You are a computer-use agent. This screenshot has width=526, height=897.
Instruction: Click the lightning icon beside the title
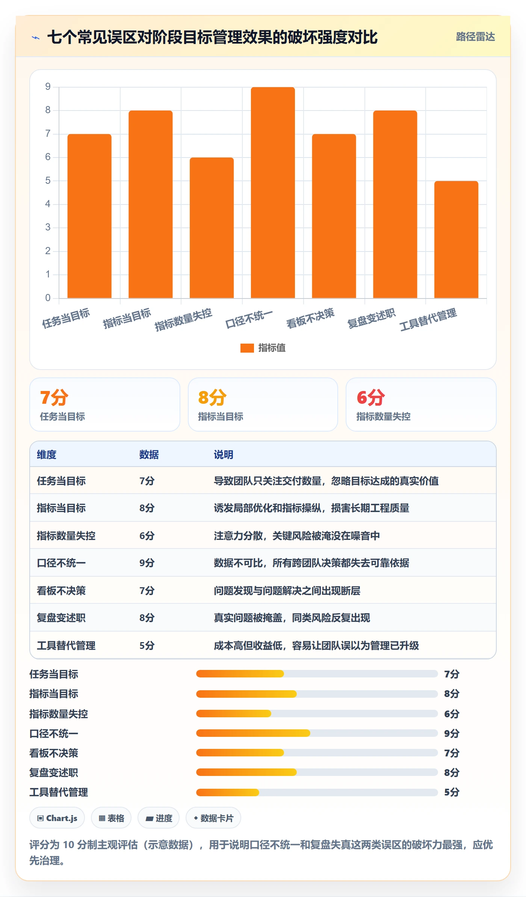[x=36, y=38]
